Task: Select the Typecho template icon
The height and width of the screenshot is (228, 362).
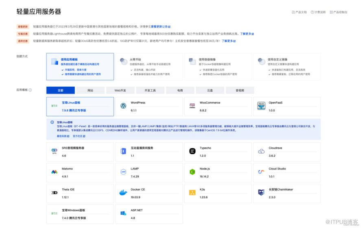Action: (192, 151)
